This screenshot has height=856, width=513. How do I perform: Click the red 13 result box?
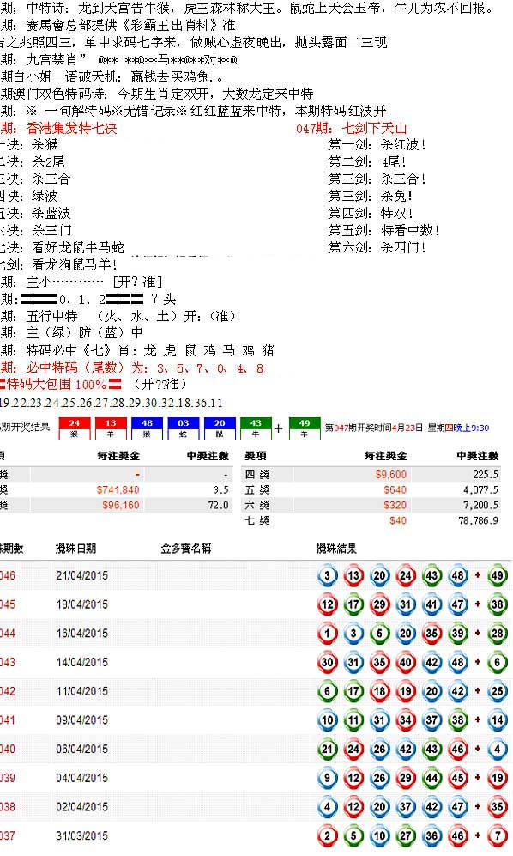click(111, 428)
